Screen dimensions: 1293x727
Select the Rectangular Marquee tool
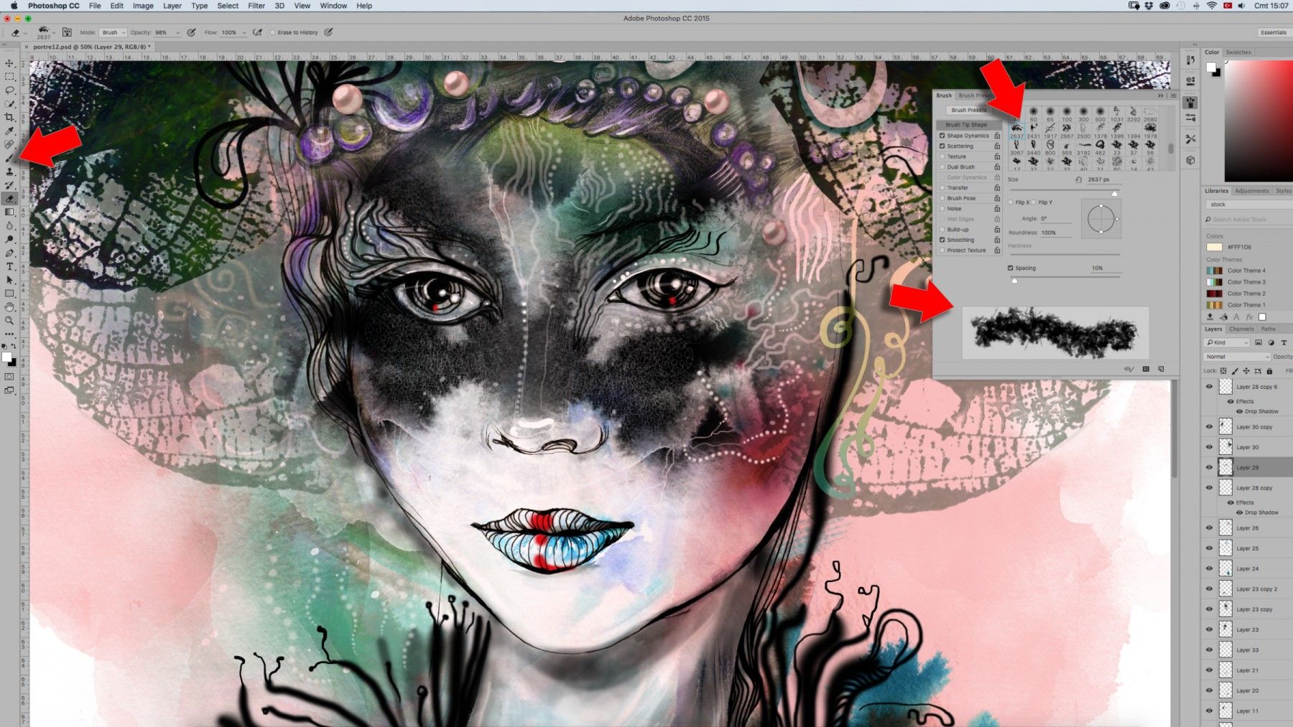[x=9, y=77]
